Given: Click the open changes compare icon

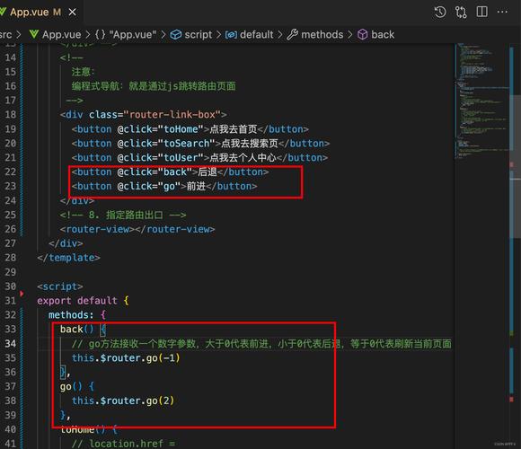Looking at the screenshot, I should [461, 13].
